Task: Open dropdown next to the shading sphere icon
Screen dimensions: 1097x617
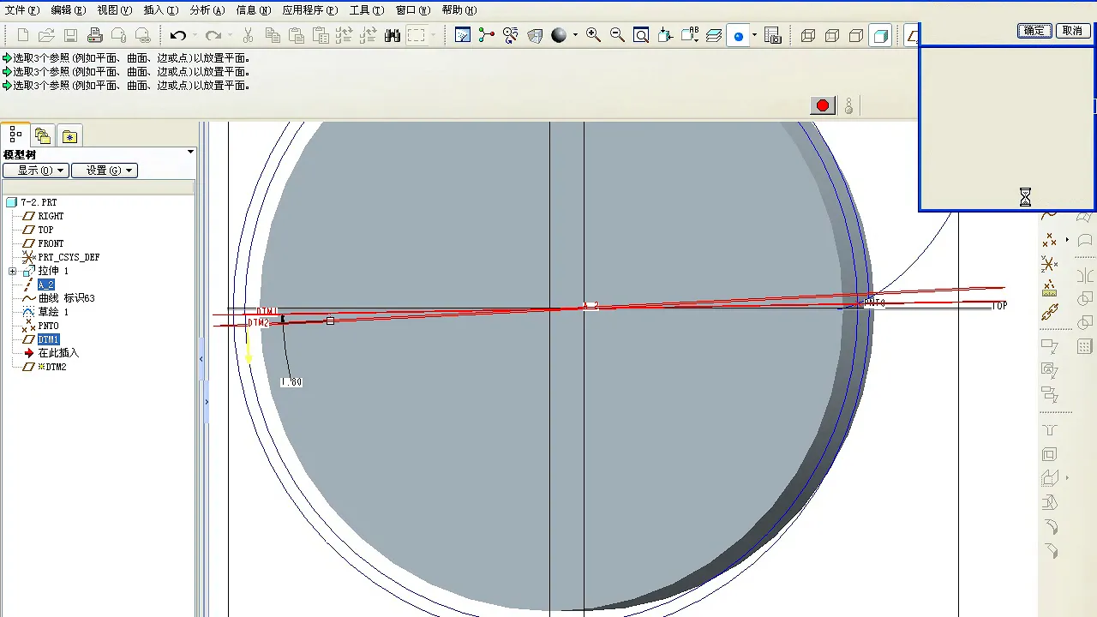Action: (x=575, y=35)
